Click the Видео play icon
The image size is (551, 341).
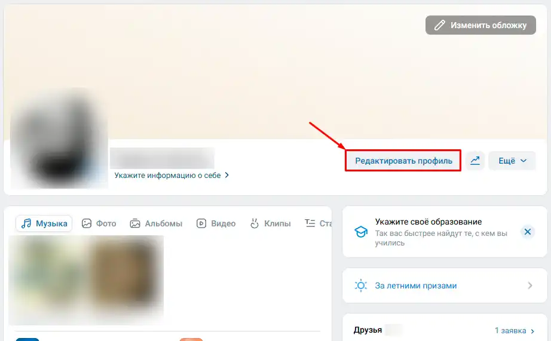pos(201,223)
